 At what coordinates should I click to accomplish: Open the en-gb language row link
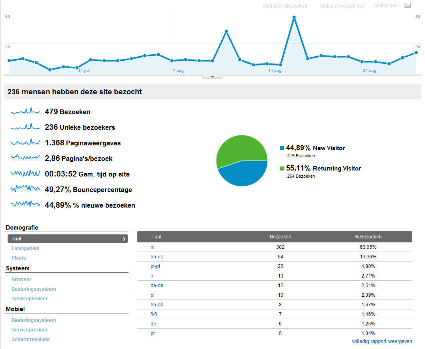click(x=156, y=305)
